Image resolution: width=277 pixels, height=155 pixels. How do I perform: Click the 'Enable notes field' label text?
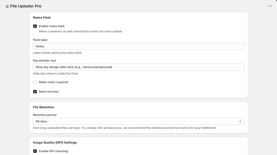click(x=52, y=26)
